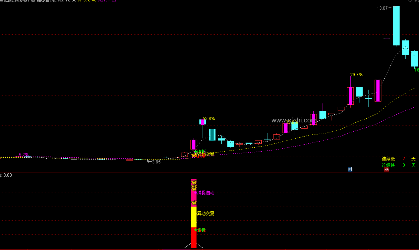Select the 异动交易 label on main price chart
Image resolution: width=419 pixels, height=250 pixels.
pyautogui.click(x=206, y=154)
